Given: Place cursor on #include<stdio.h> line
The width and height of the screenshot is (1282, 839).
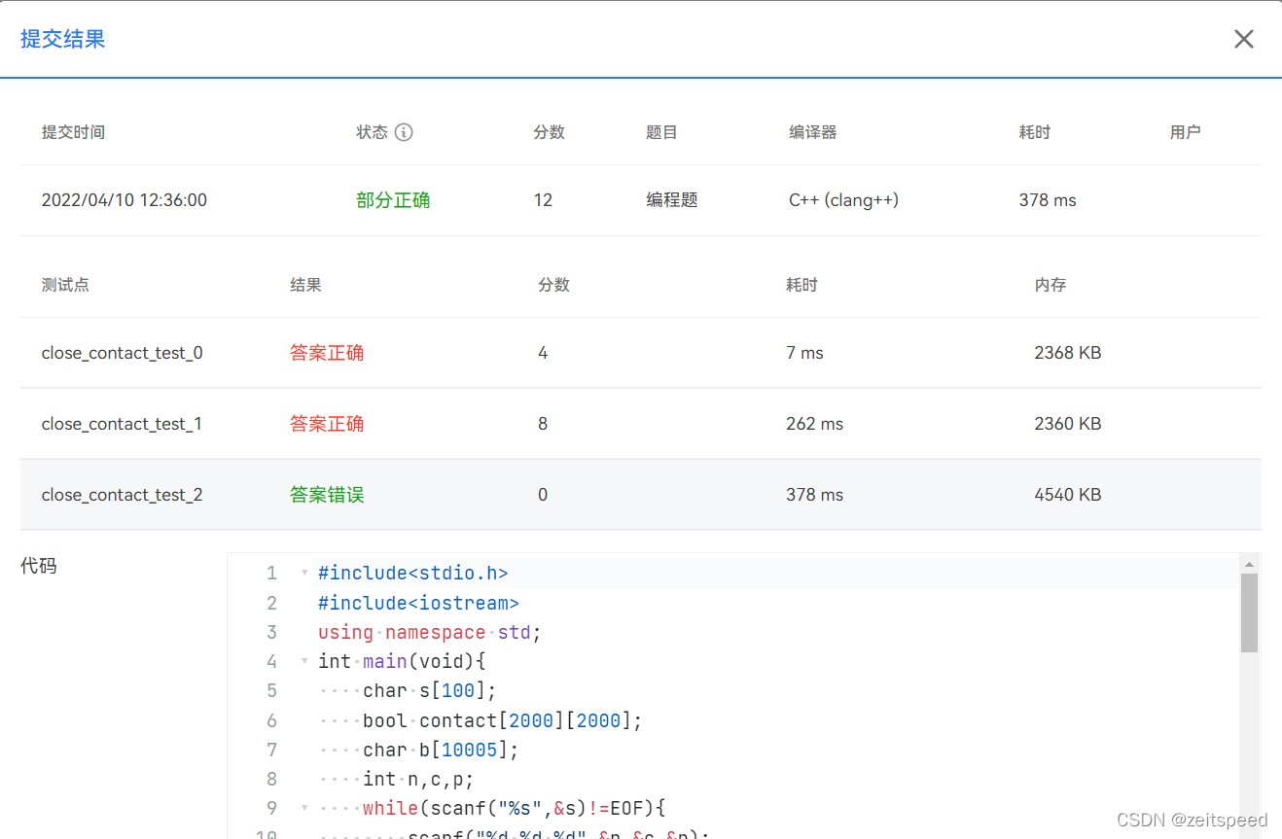Looking at the screenshot, I should 412,574.
